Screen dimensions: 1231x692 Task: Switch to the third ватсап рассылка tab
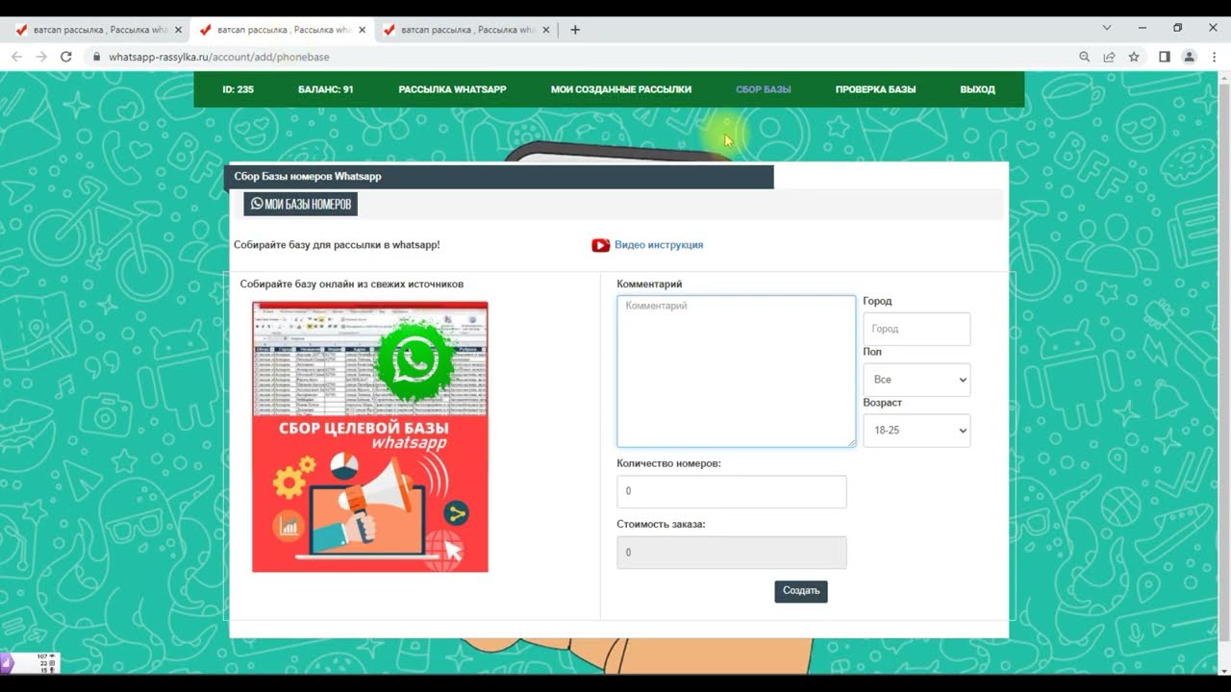point(466,30)
